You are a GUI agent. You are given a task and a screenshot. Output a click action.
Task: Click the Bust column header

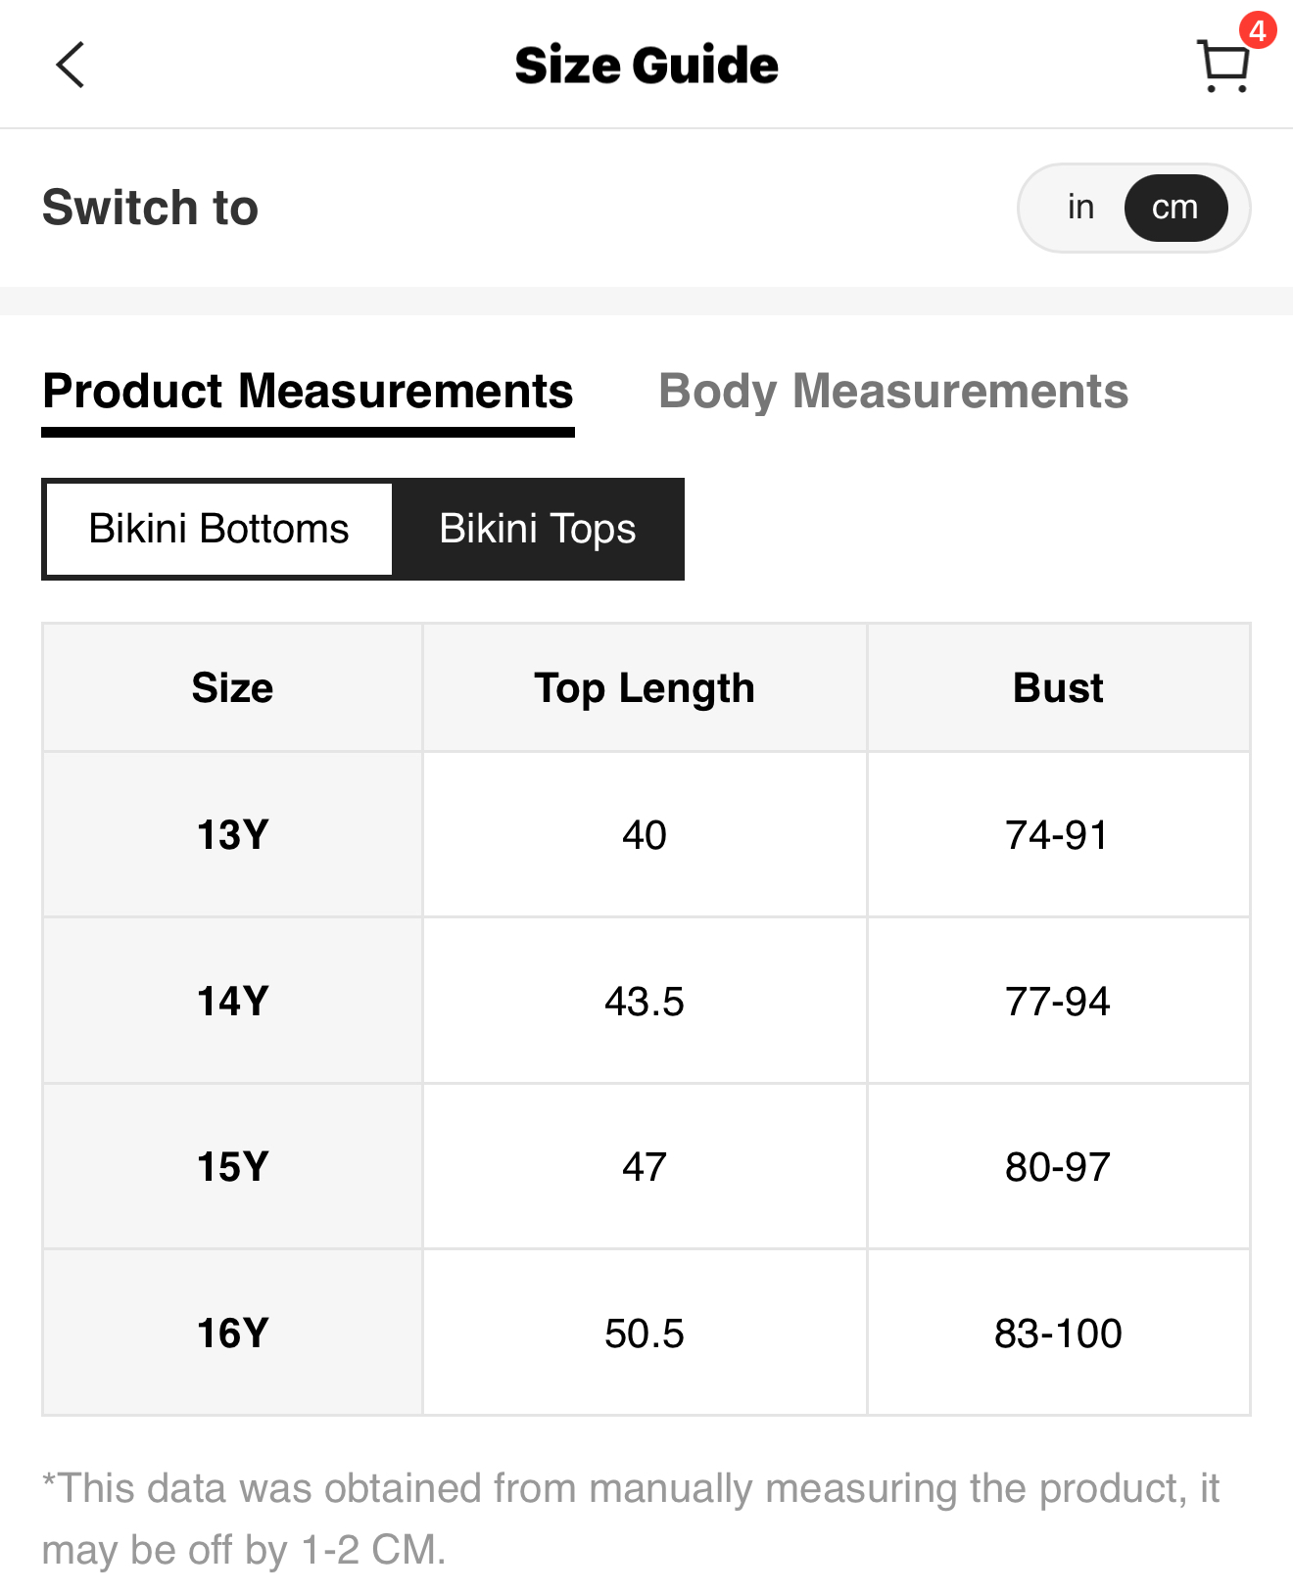[x=1058, y=687]
